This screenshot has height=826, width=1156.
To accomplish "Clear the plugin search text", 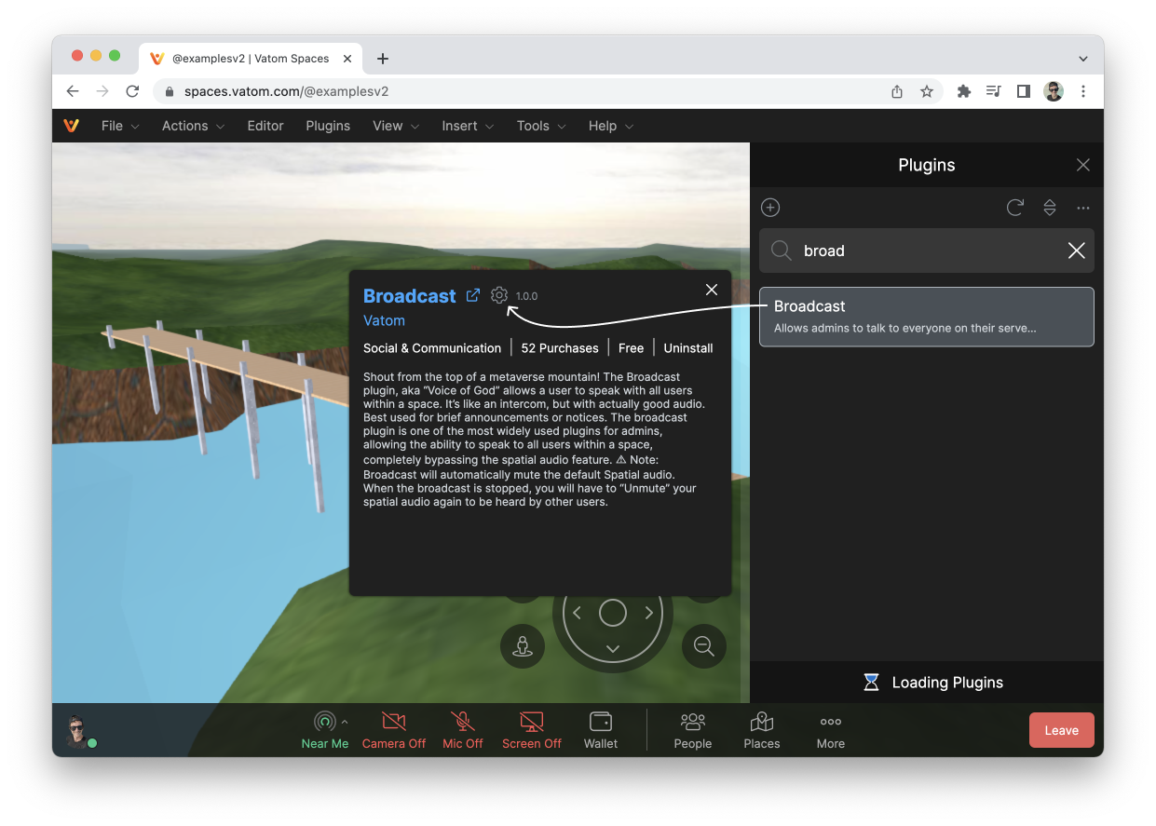I will click(1076, 251).
